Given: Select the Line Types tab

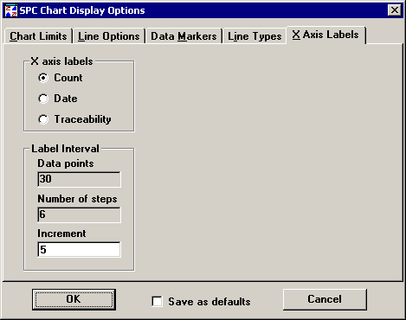Looking at the screenshot, I should (x=255, y=36).
